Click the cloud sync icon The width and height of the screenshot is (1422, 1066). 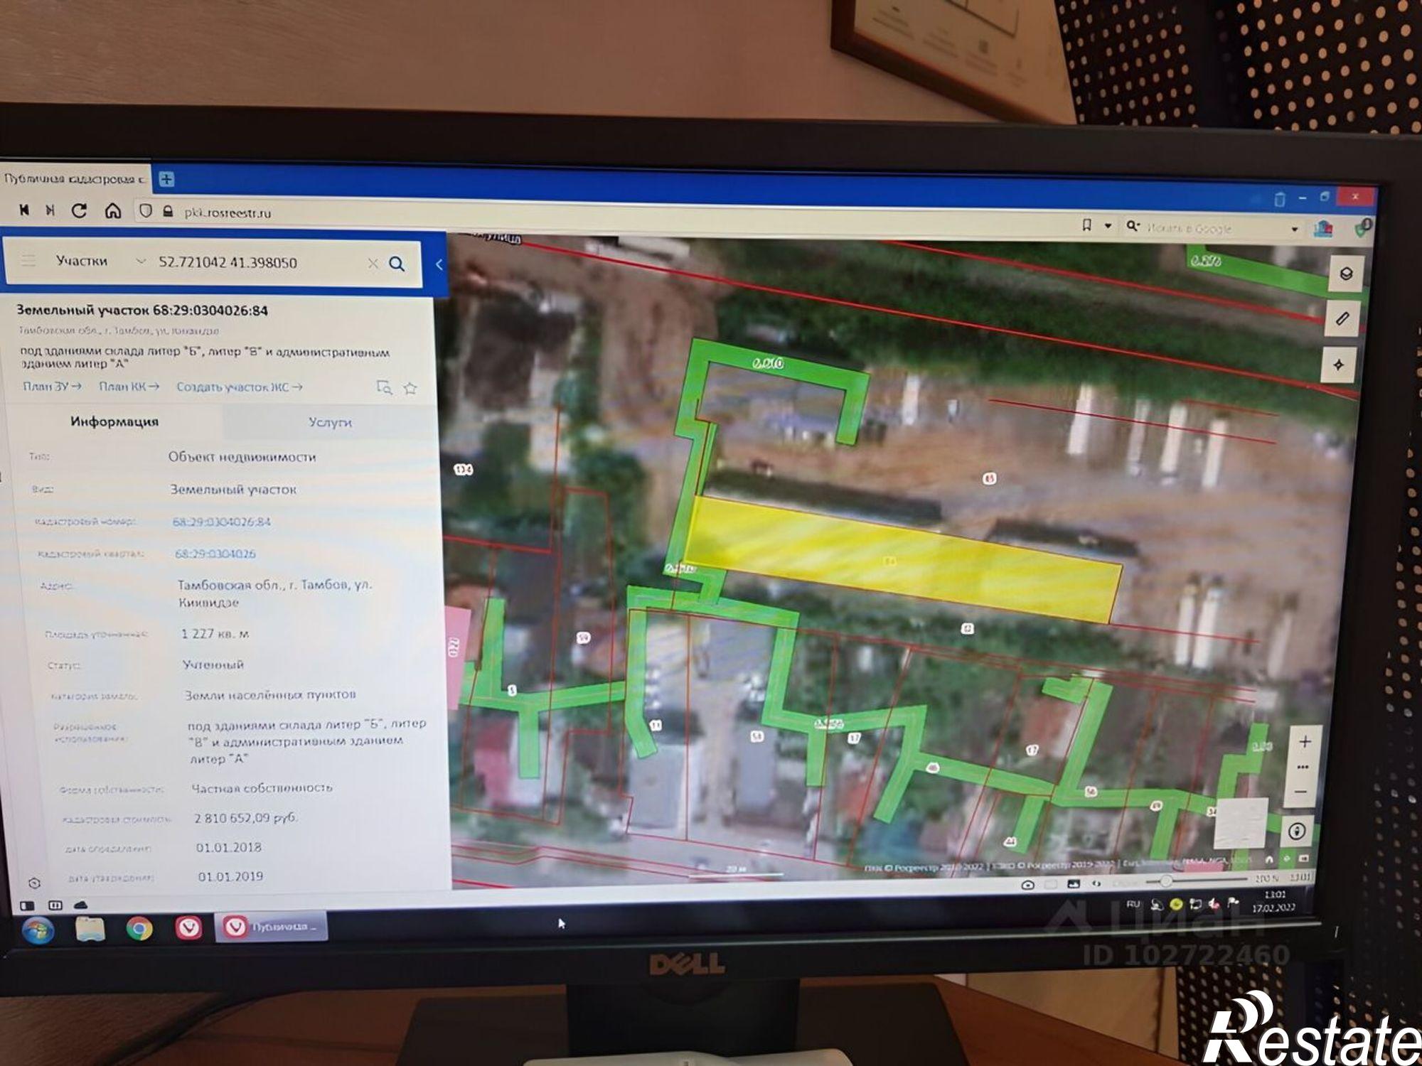[x=80, y=905]
